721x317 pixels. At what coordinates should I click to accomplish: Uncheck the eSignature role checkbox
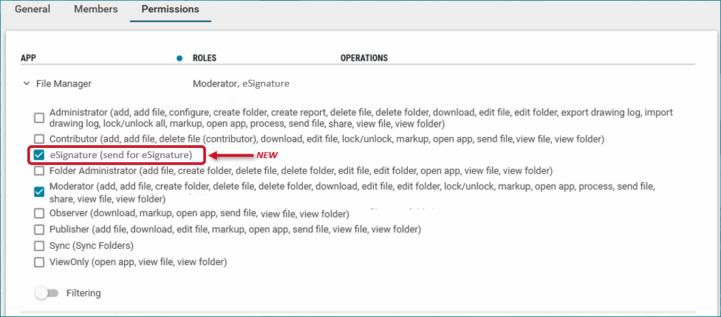[x=40, y=155]
